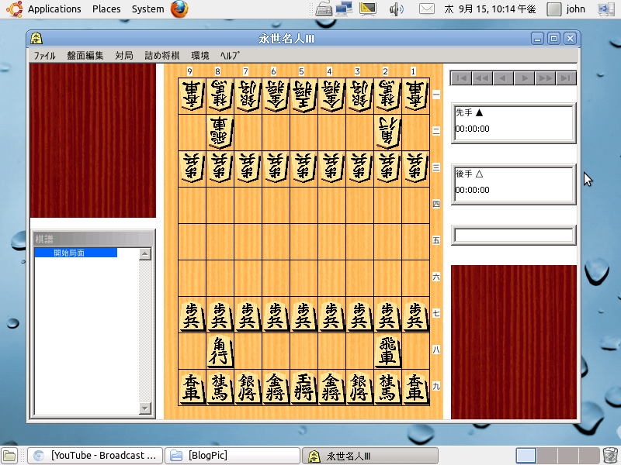Select the white pawn on 3三
The height and width of the screenshot is (465, 621).
click(359, 169)
